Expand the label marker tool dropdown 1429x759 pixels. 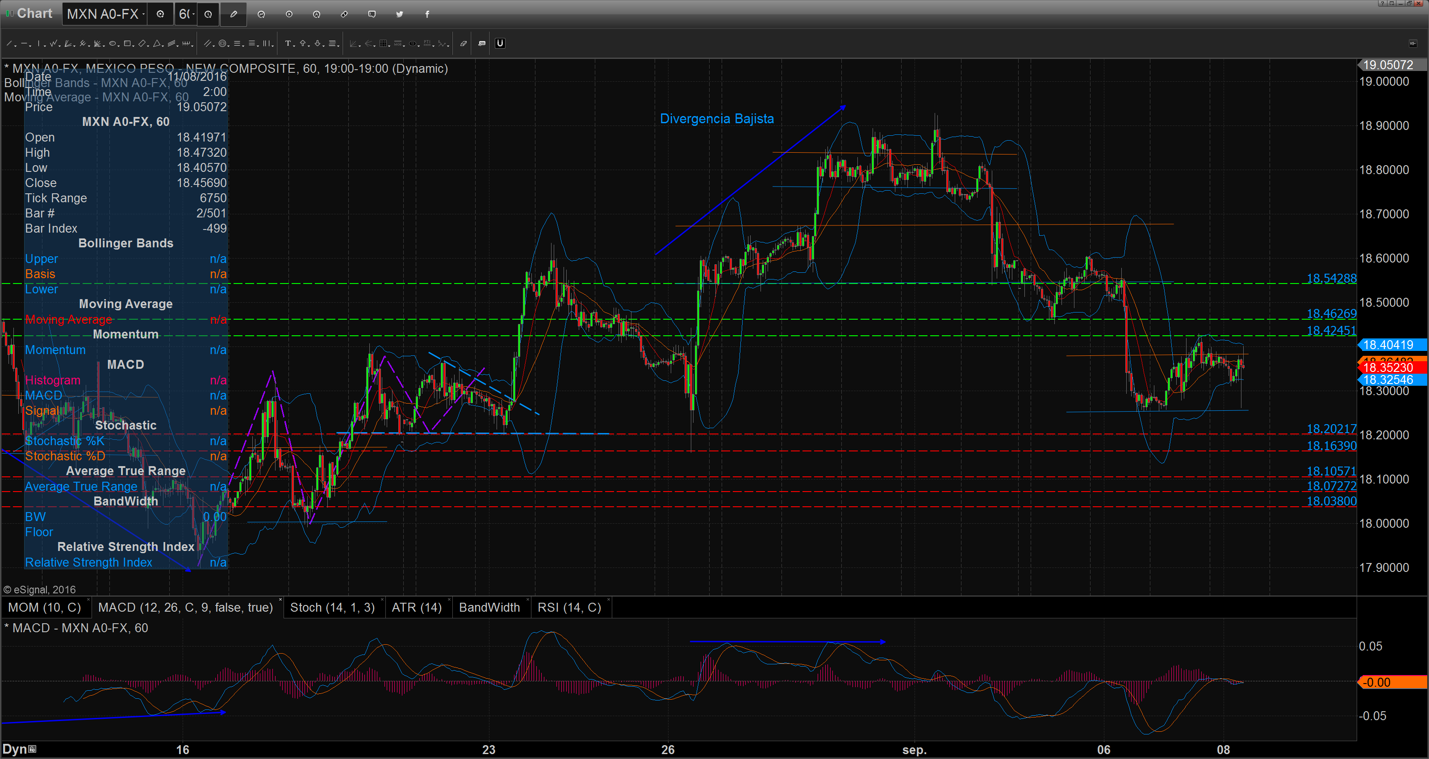[x=338, y=46]
